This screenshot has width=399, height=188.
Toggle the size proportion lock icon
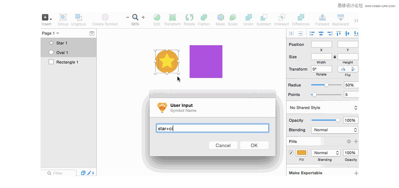click(x=335, y=57)
